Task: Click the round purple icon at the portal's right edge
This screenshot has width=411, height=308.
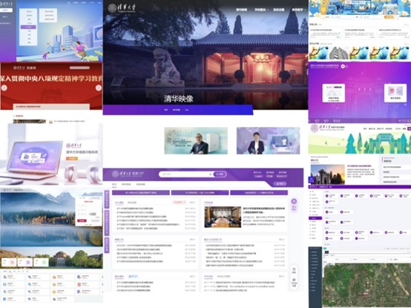Action: point(294,201)
